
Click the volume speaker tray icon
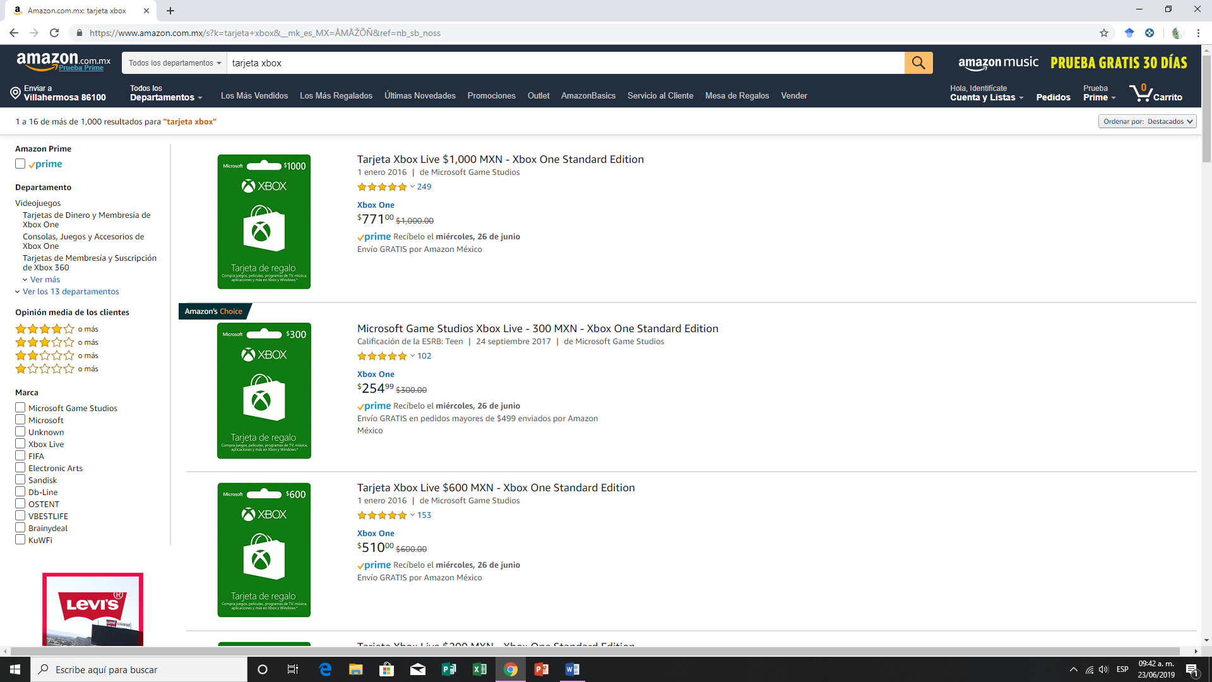tap(1103, 669)
